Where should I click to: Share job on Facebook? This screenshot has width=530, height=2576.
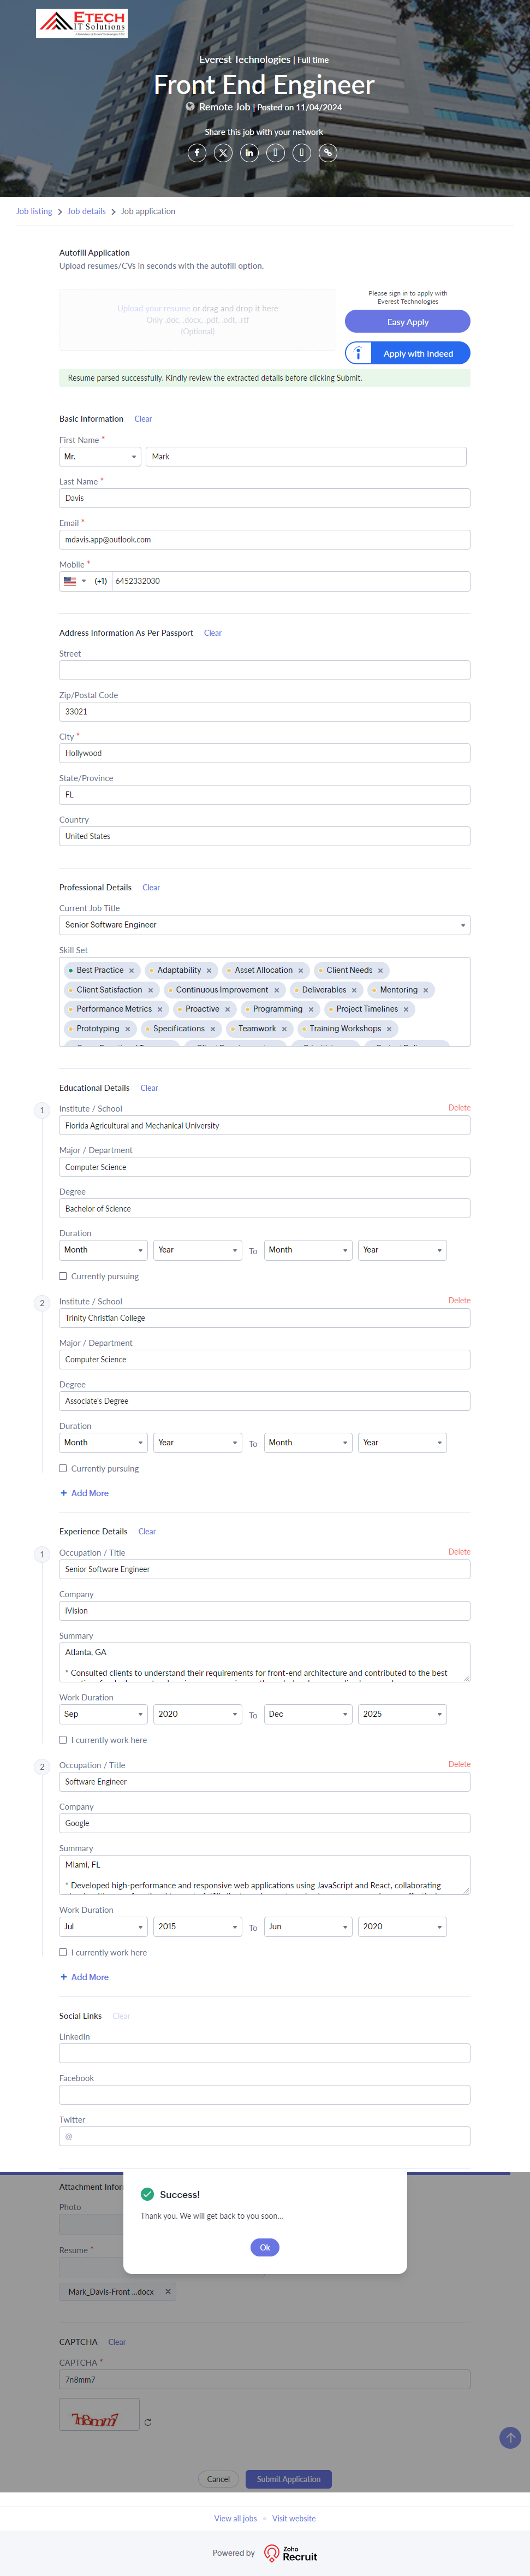point(197,153)
